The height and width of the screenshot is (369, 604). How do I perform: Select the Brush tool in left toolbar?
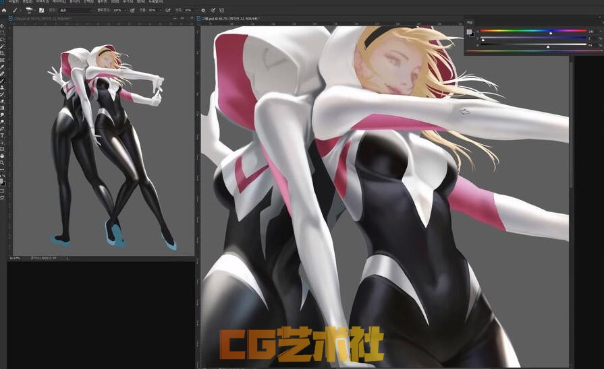(2, 80)
